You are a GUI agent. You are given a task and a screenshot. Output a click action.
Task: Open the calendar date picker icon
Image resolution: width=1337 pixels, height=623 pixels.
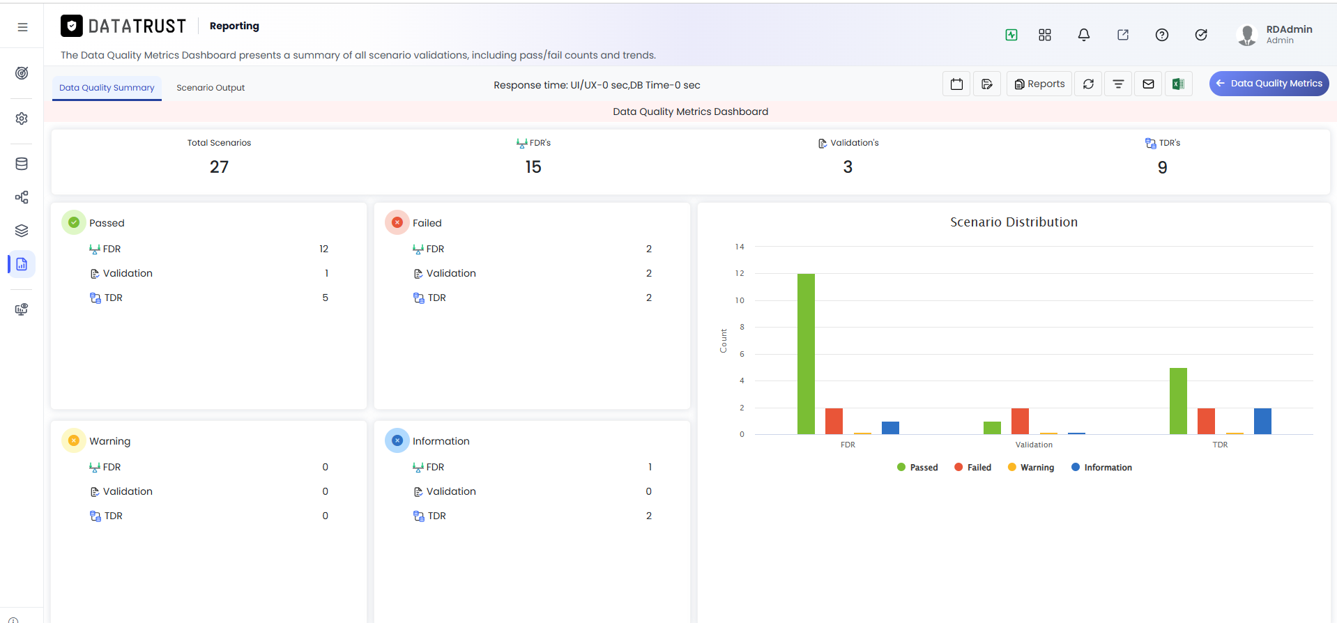(956, 84)
